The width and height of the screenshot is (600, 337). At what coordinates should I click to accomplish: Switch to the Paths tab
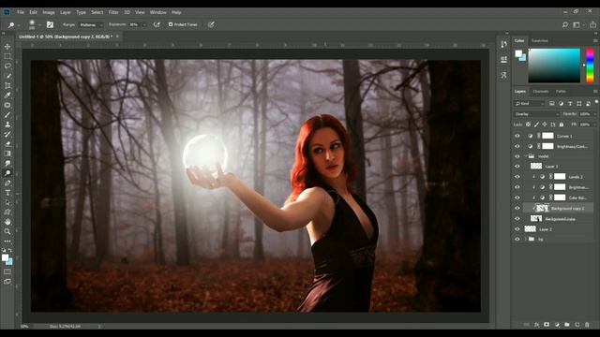click(x=561, y=92)
